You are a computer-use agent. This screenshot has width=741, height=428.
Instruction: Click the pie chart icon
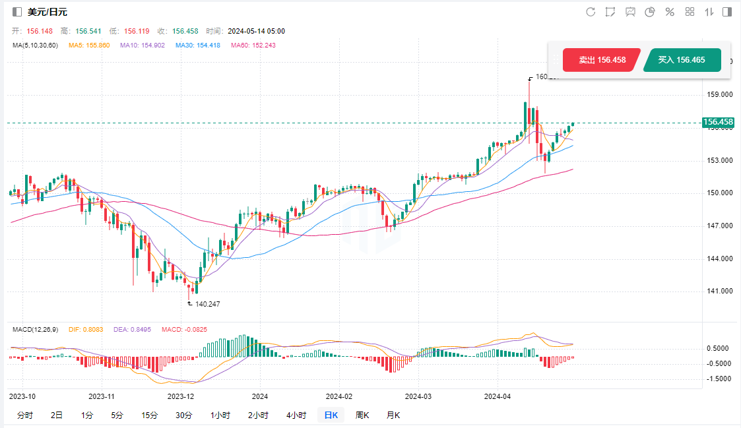[649, 12]
